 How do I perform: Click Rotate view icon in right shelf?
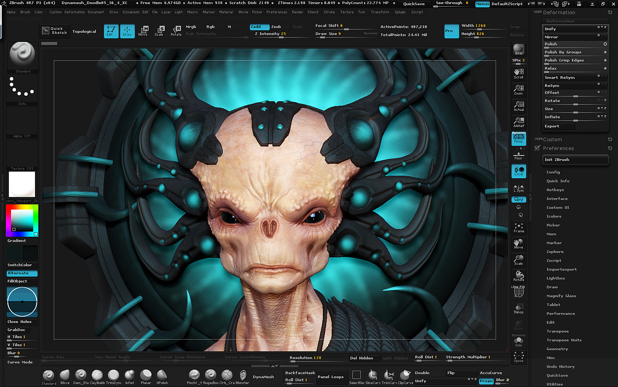point(519,276)
